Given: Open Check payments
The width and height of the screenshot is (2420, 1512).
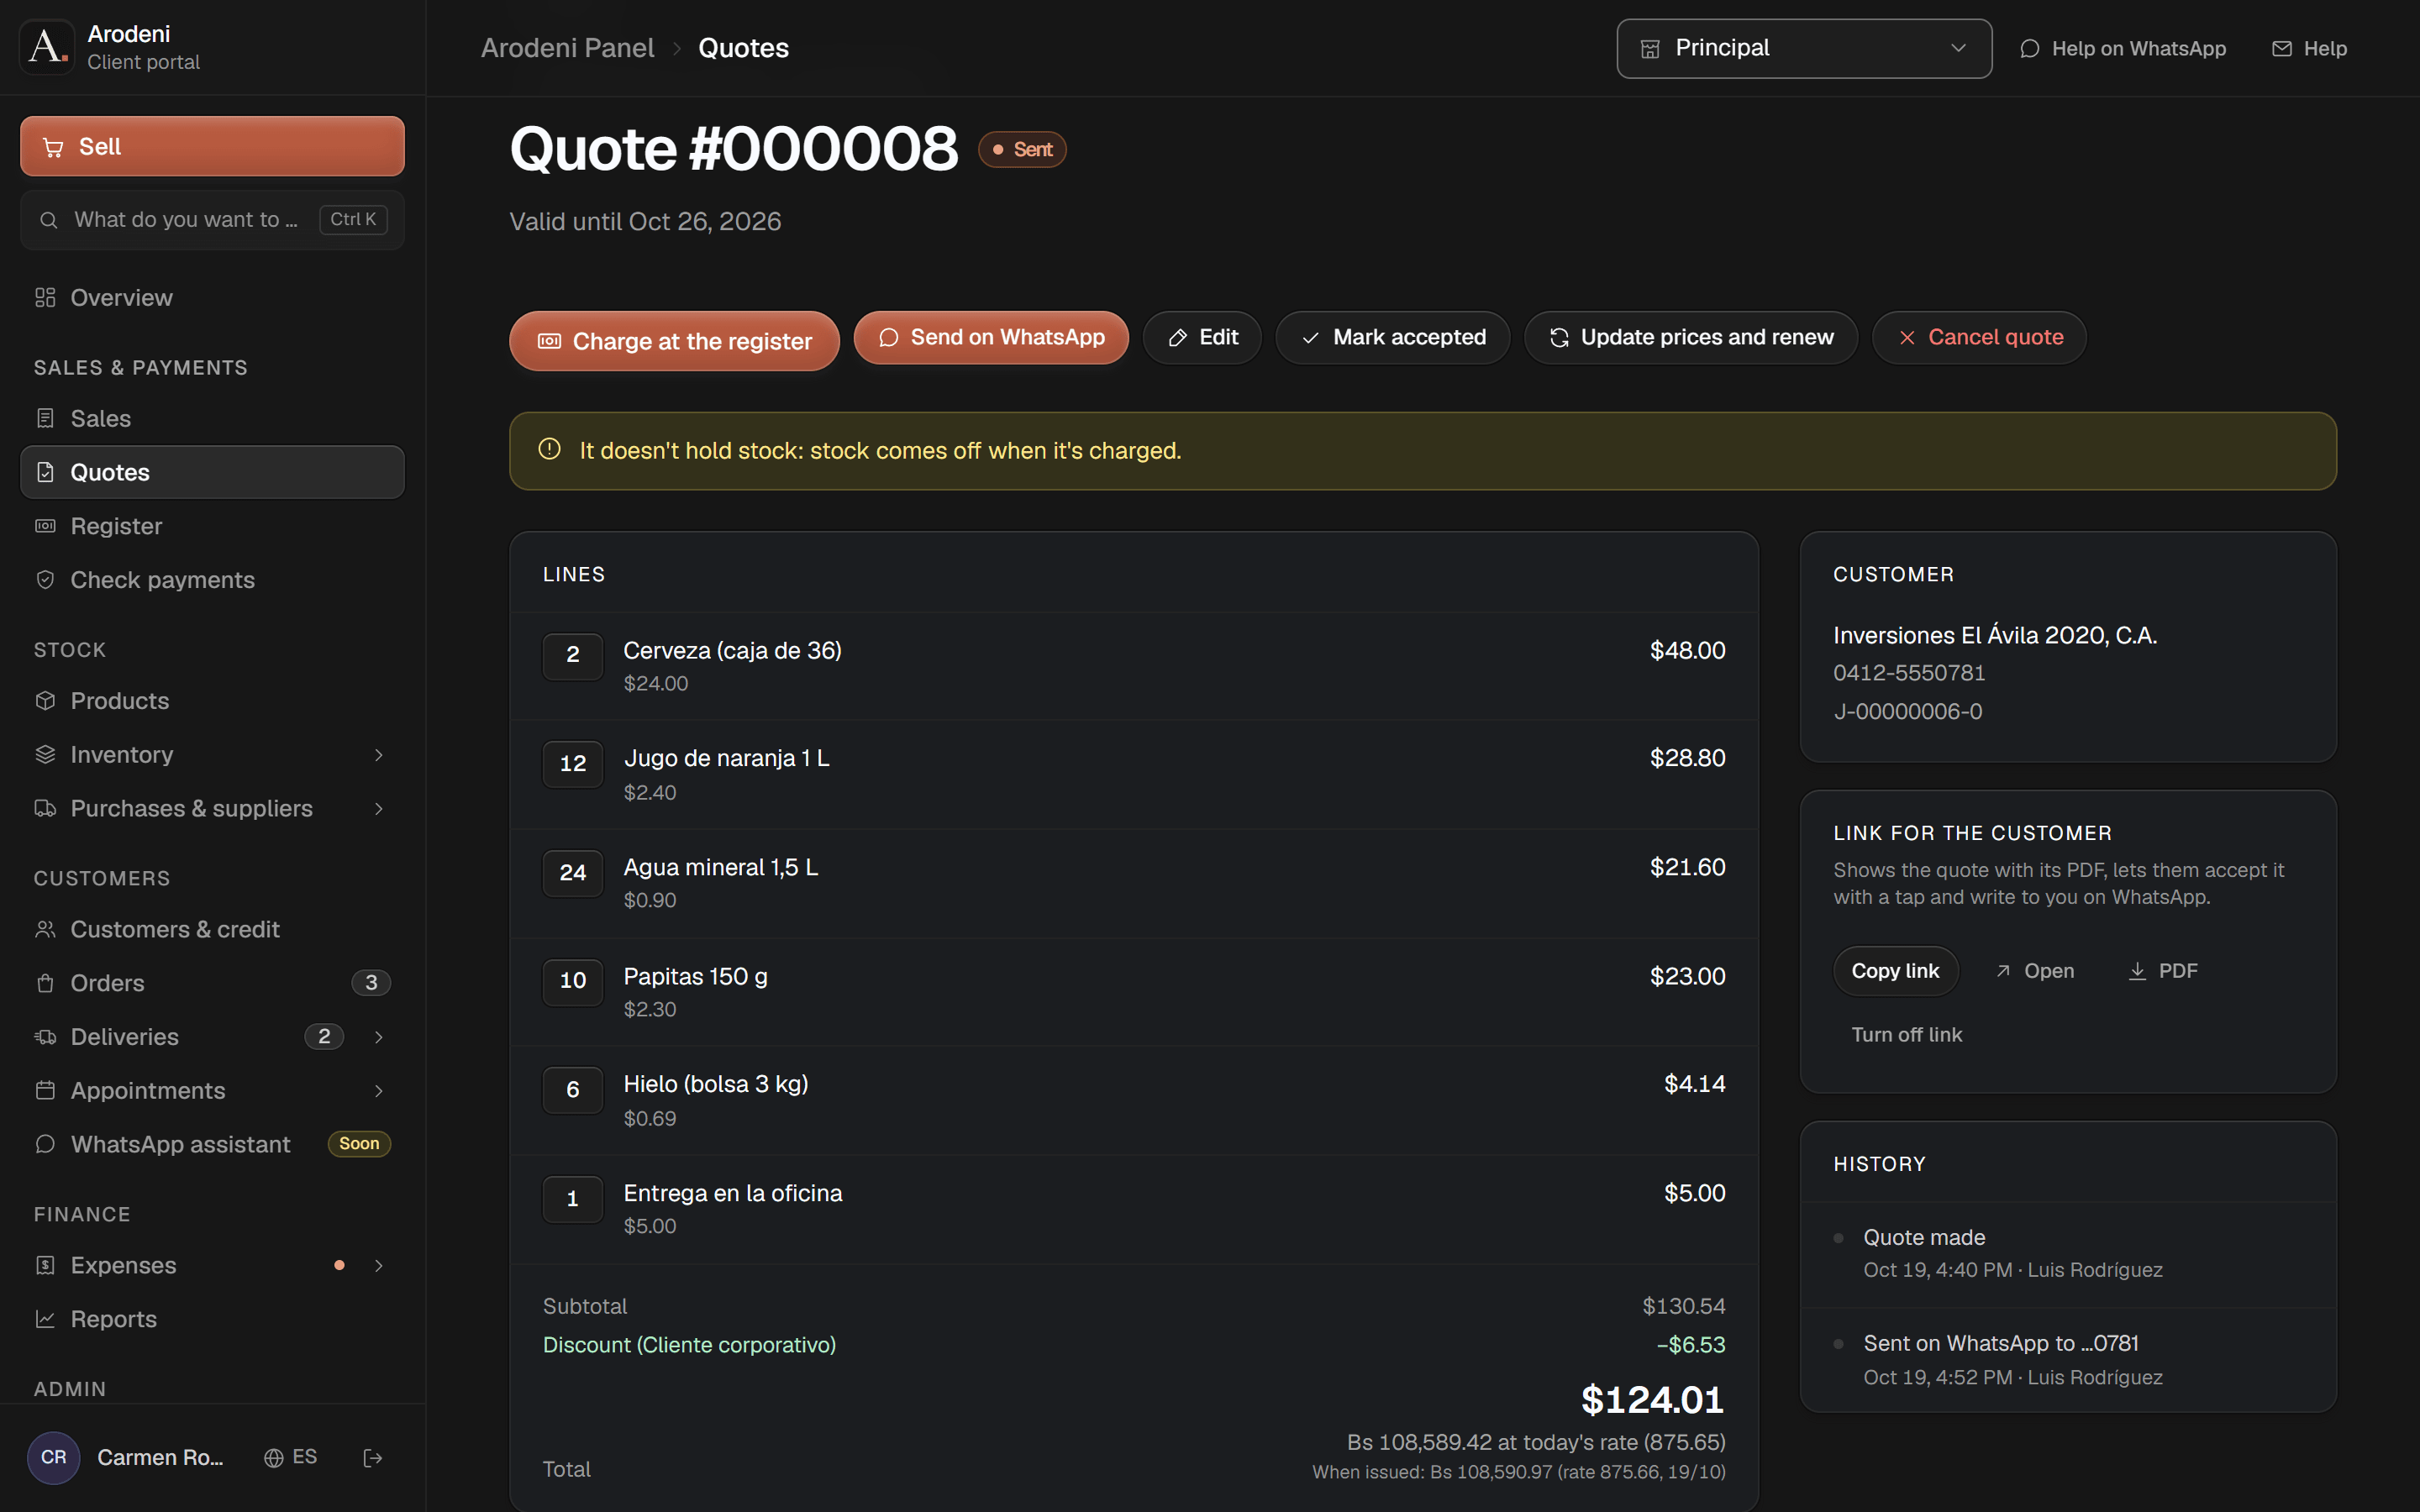Looking at the screenshot, I should click(x=212, y=580).
